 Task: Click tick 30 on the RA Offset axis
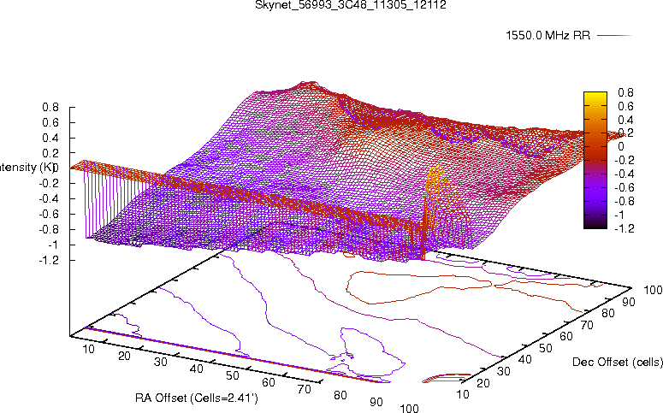pos(160,362)
